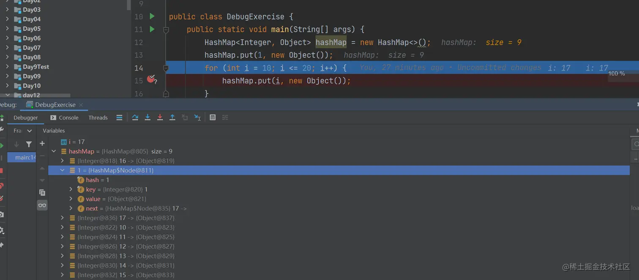
Task: Open the Frames thread dropdown chevron
Action: (x=30, y=131)
